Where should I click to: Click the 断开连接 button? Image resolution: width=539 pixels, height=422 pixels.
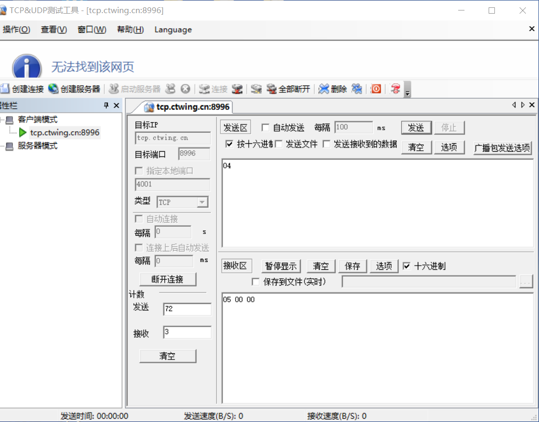point(167,279)
